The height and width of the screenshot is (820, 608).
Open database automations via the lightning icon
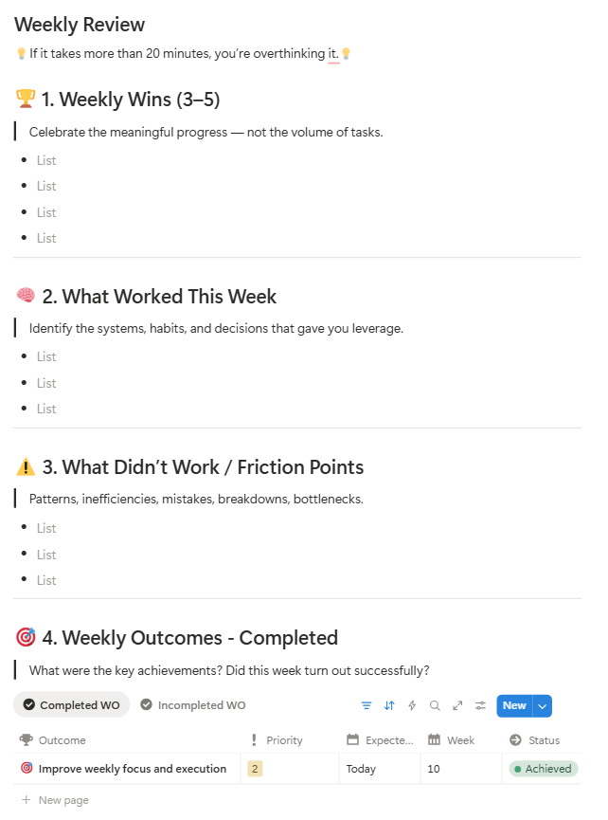(412, 705)
